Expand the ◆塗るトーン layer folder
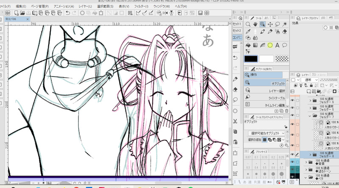The width and height of the screenshot is (339, 188). [306, 170]
